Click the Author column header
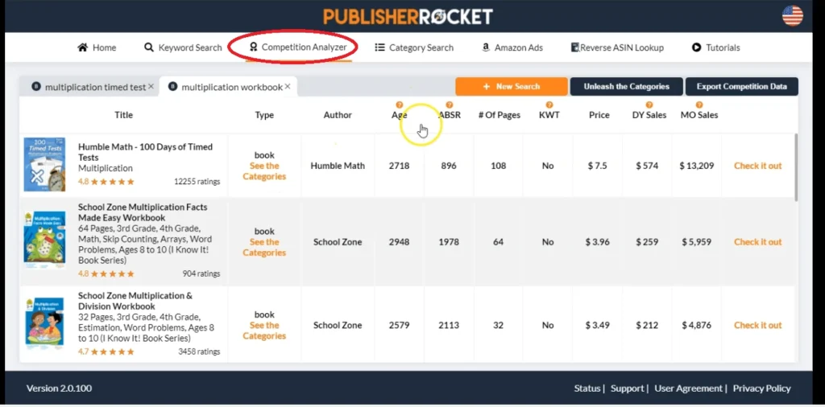 [x=338, y=114]
